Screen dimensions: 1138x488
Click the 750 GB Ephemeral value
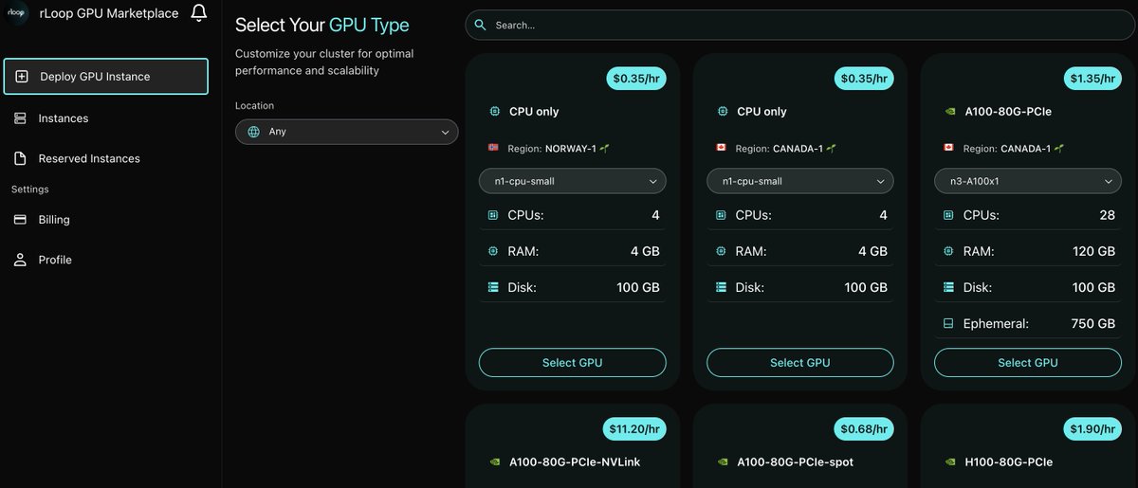(x=1092, y=323)
